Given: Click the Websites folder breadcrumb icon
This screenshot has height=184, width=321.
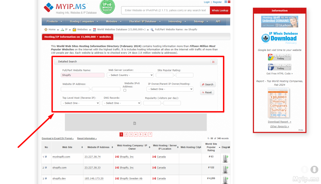Looking at the screenshot, I should point(74,30).
